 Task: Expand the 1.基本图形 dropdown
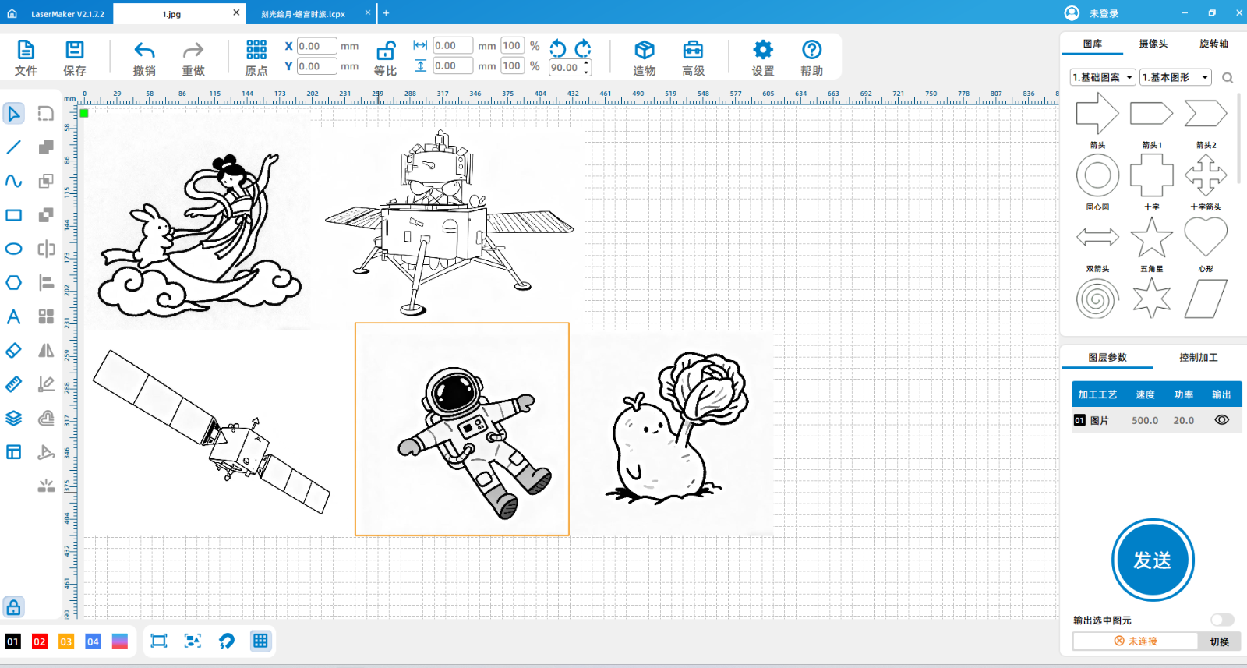pyautogui.click(x=1175, y=77)
